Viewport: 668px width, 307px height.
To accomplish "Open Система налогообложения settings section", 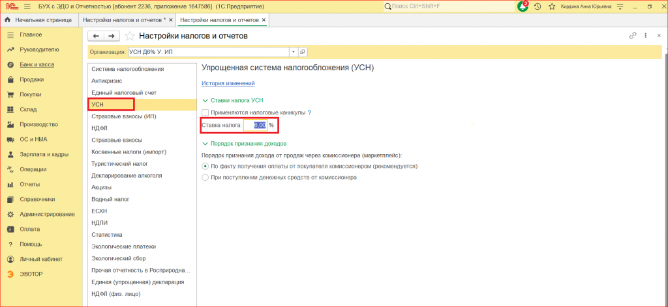I will [142, 69].
